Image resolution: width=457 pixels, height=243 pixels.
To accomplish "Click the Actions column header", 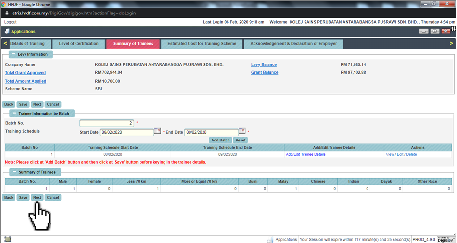I will (418, 147).
